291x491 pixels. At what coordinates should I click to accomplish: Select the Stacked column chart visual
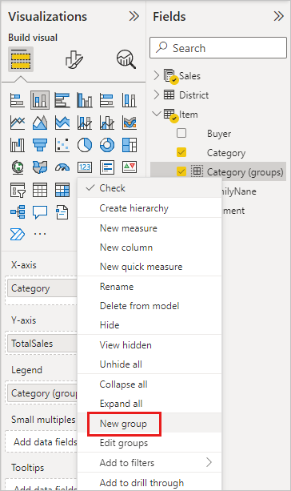(40, 100)
